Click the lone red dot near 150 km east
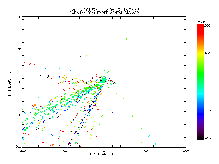219x164 pixels. click(x=166, y=87)
